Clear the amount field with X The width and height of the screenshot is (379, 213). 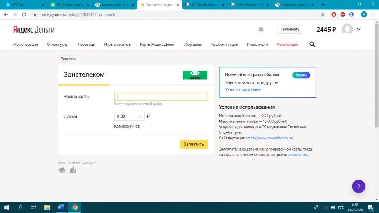coord(140,116)
